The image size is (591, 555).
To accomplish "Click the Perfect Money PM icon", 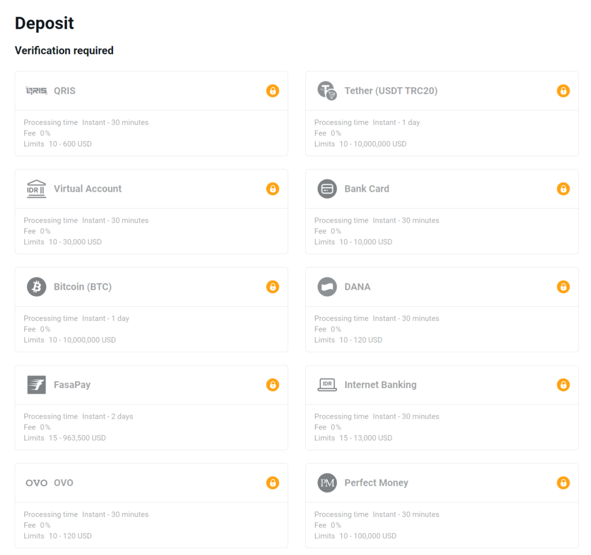I will pos(327,483).
